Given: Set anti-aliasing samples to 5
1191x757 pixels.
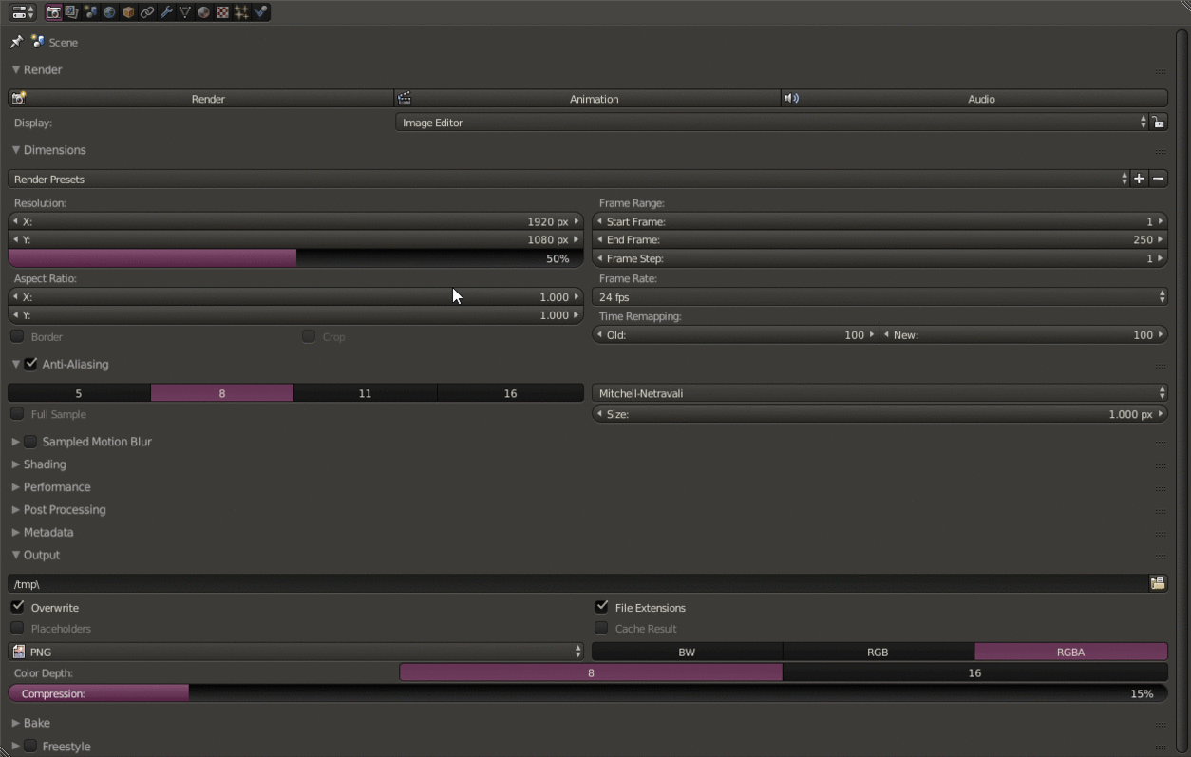Looking at the screenshot, I should [x=79, y=393].
